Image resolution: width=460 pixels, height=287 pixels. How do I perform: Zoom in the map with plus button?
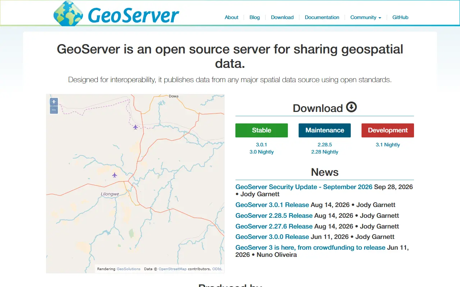pyautogui.click(x=54, y=102)
